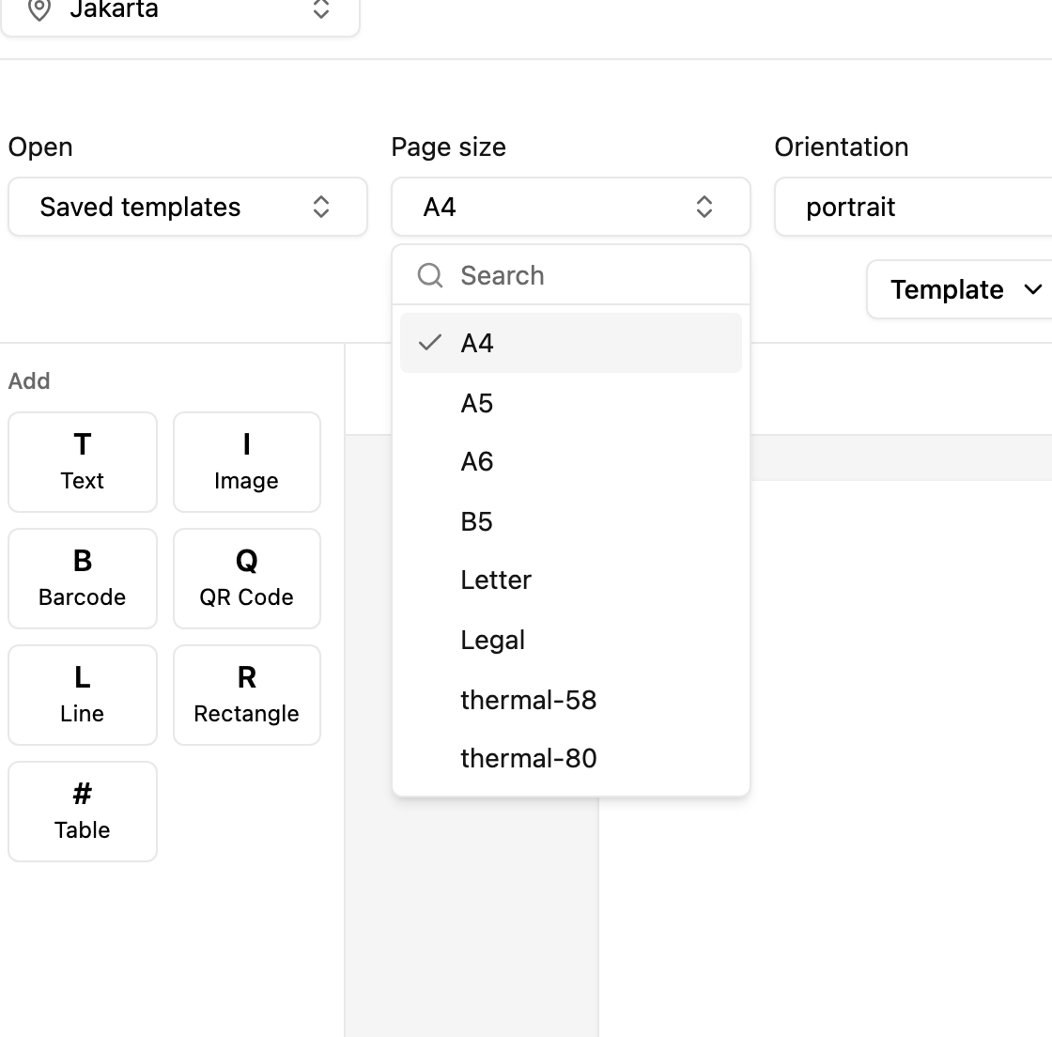Screen dimensions: 1052x1037
Task: Open the Saved templates dropdown
Action: [188, 207]
